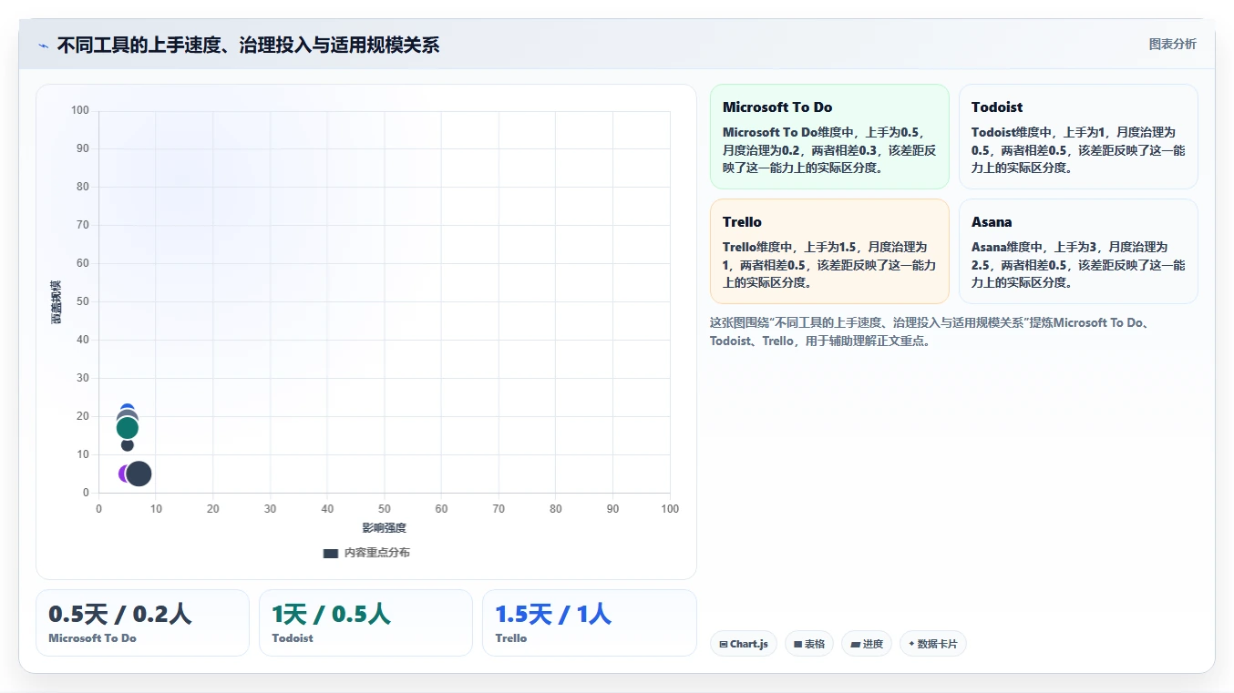Open the Trello info card
The height and width of the screenshot is (693, 1234).
[x=829, y=251]
